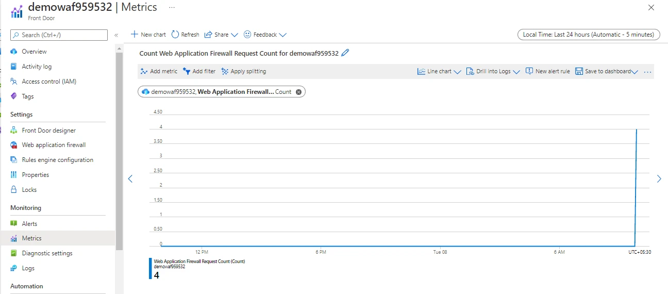Focus the sidebar Search box
This screenshot has height=294, width=668.
[59, 35]
